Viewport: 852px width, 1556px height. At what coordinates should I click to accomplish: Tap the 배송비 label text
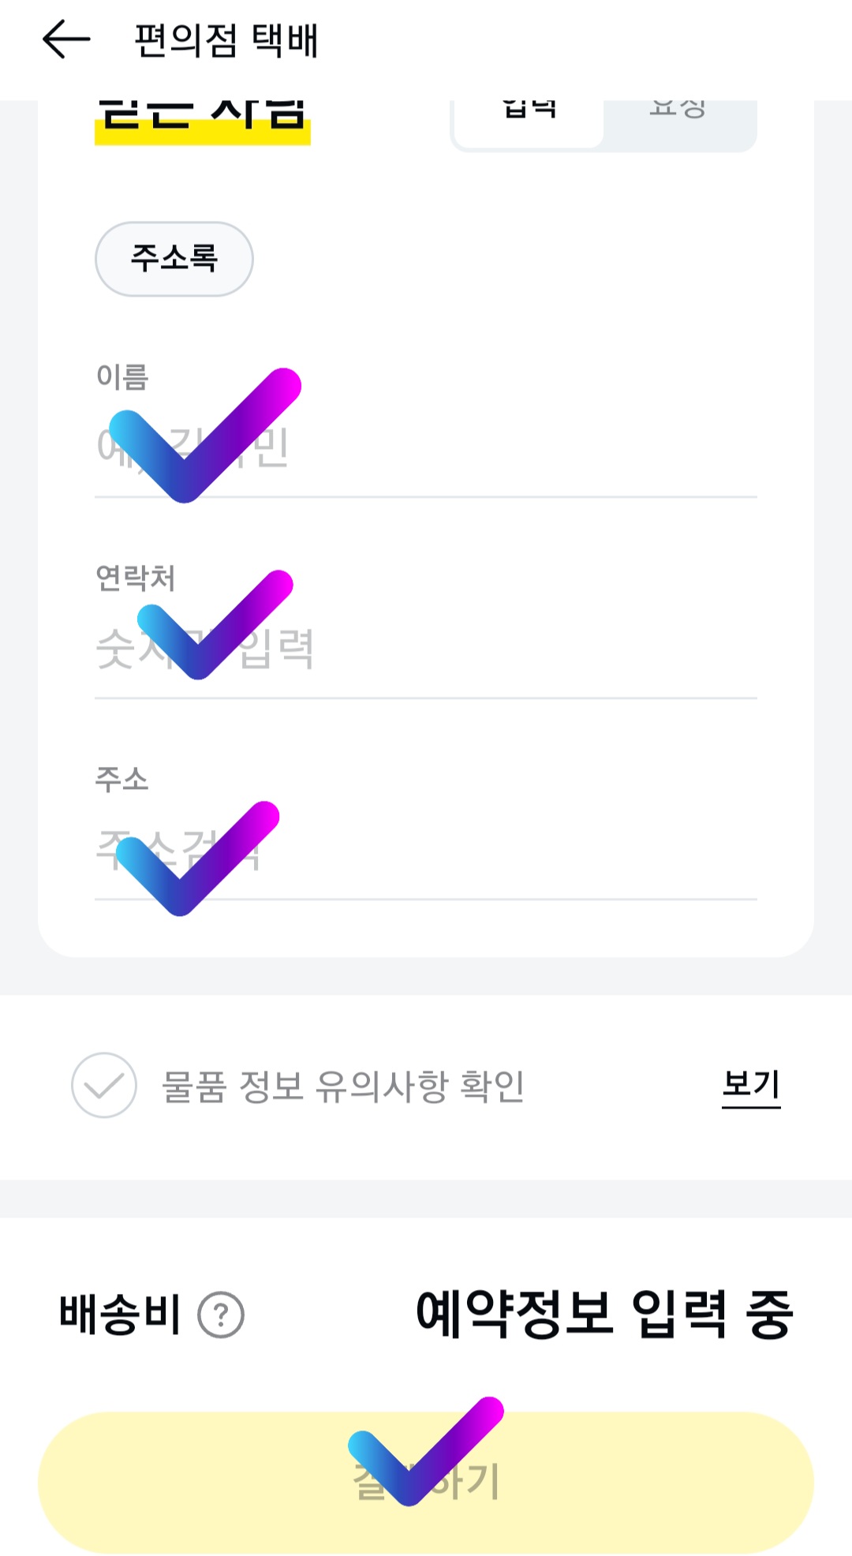120,1315
